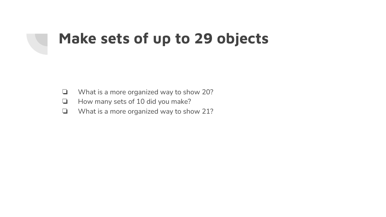Check the box beside the show 20 question
The height and width of the screenshot is (217, 386).
coord(65,92)
